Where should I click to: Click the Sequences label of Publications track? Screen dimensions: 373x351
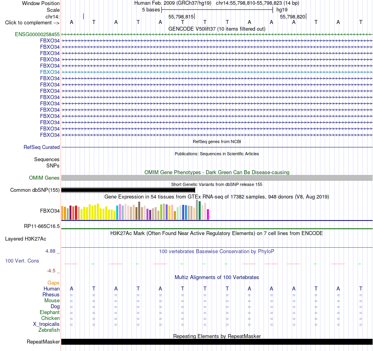tap(47, 159)
